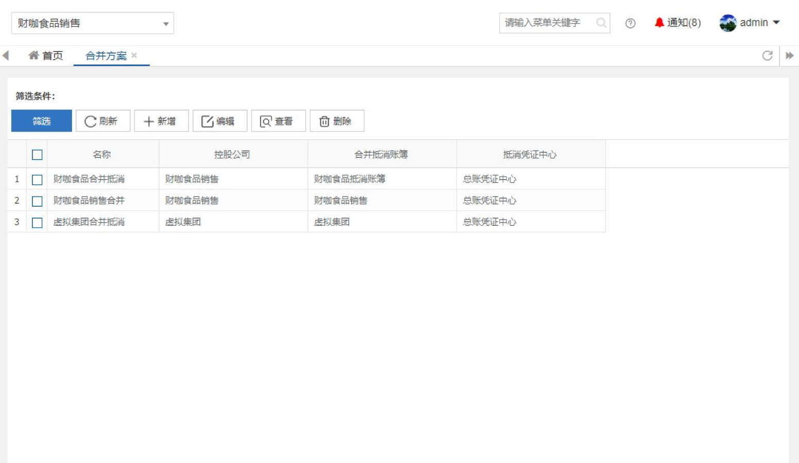Focus the menu keyword search field
The image size is (799, 463).
point(546,23)
